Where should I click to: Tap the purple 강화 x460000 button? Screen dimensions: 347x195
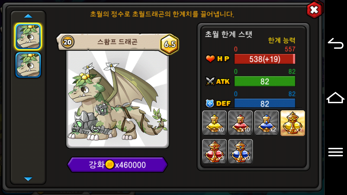[117, 165]
